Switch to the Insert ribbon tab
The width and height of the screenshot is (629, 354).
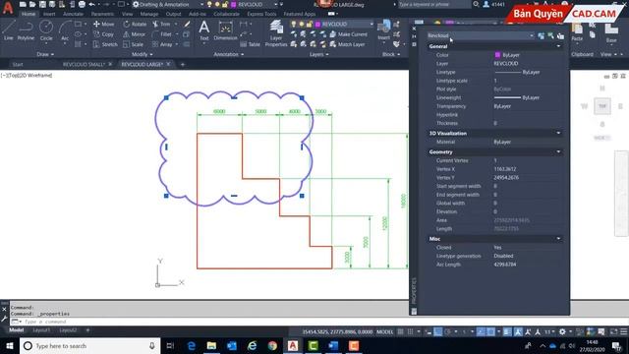(x=49, y=14)
